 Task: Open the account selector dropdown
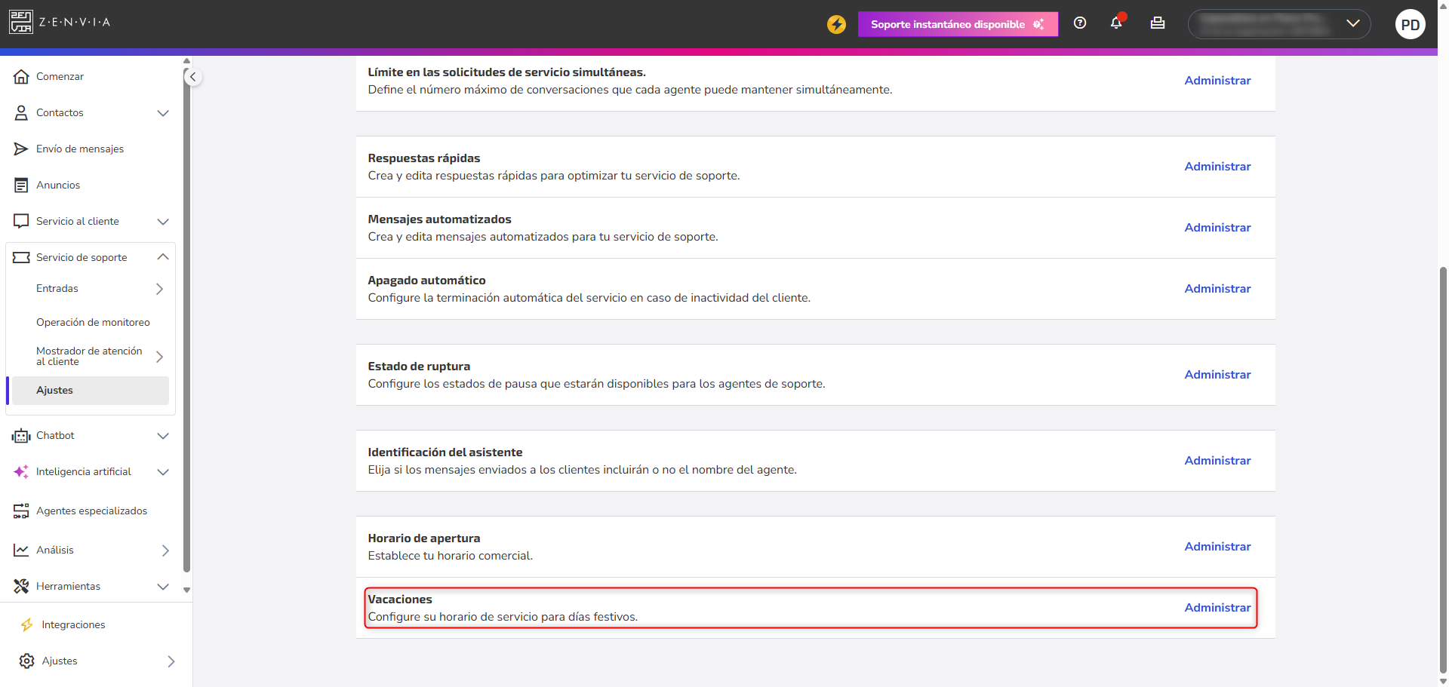pyautogui.click(x=1279, y=24)
